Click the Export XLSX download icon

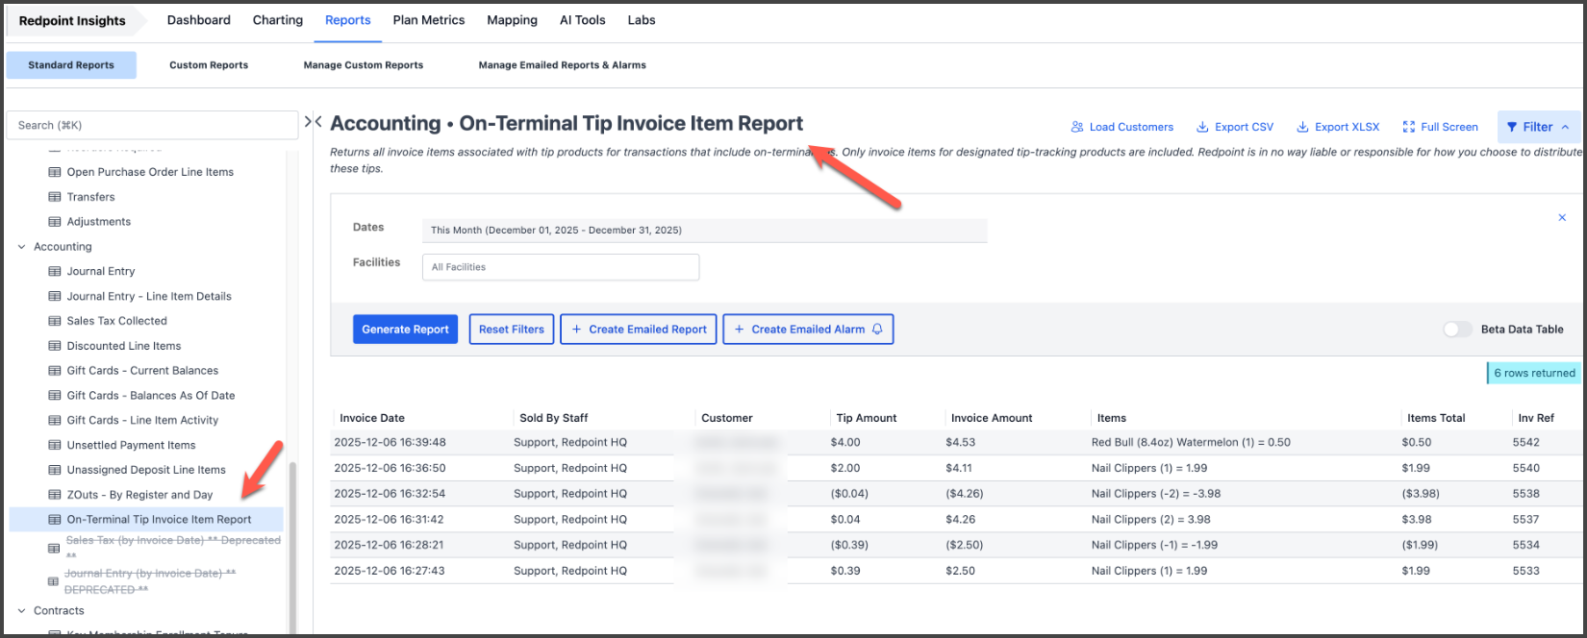1302,127
